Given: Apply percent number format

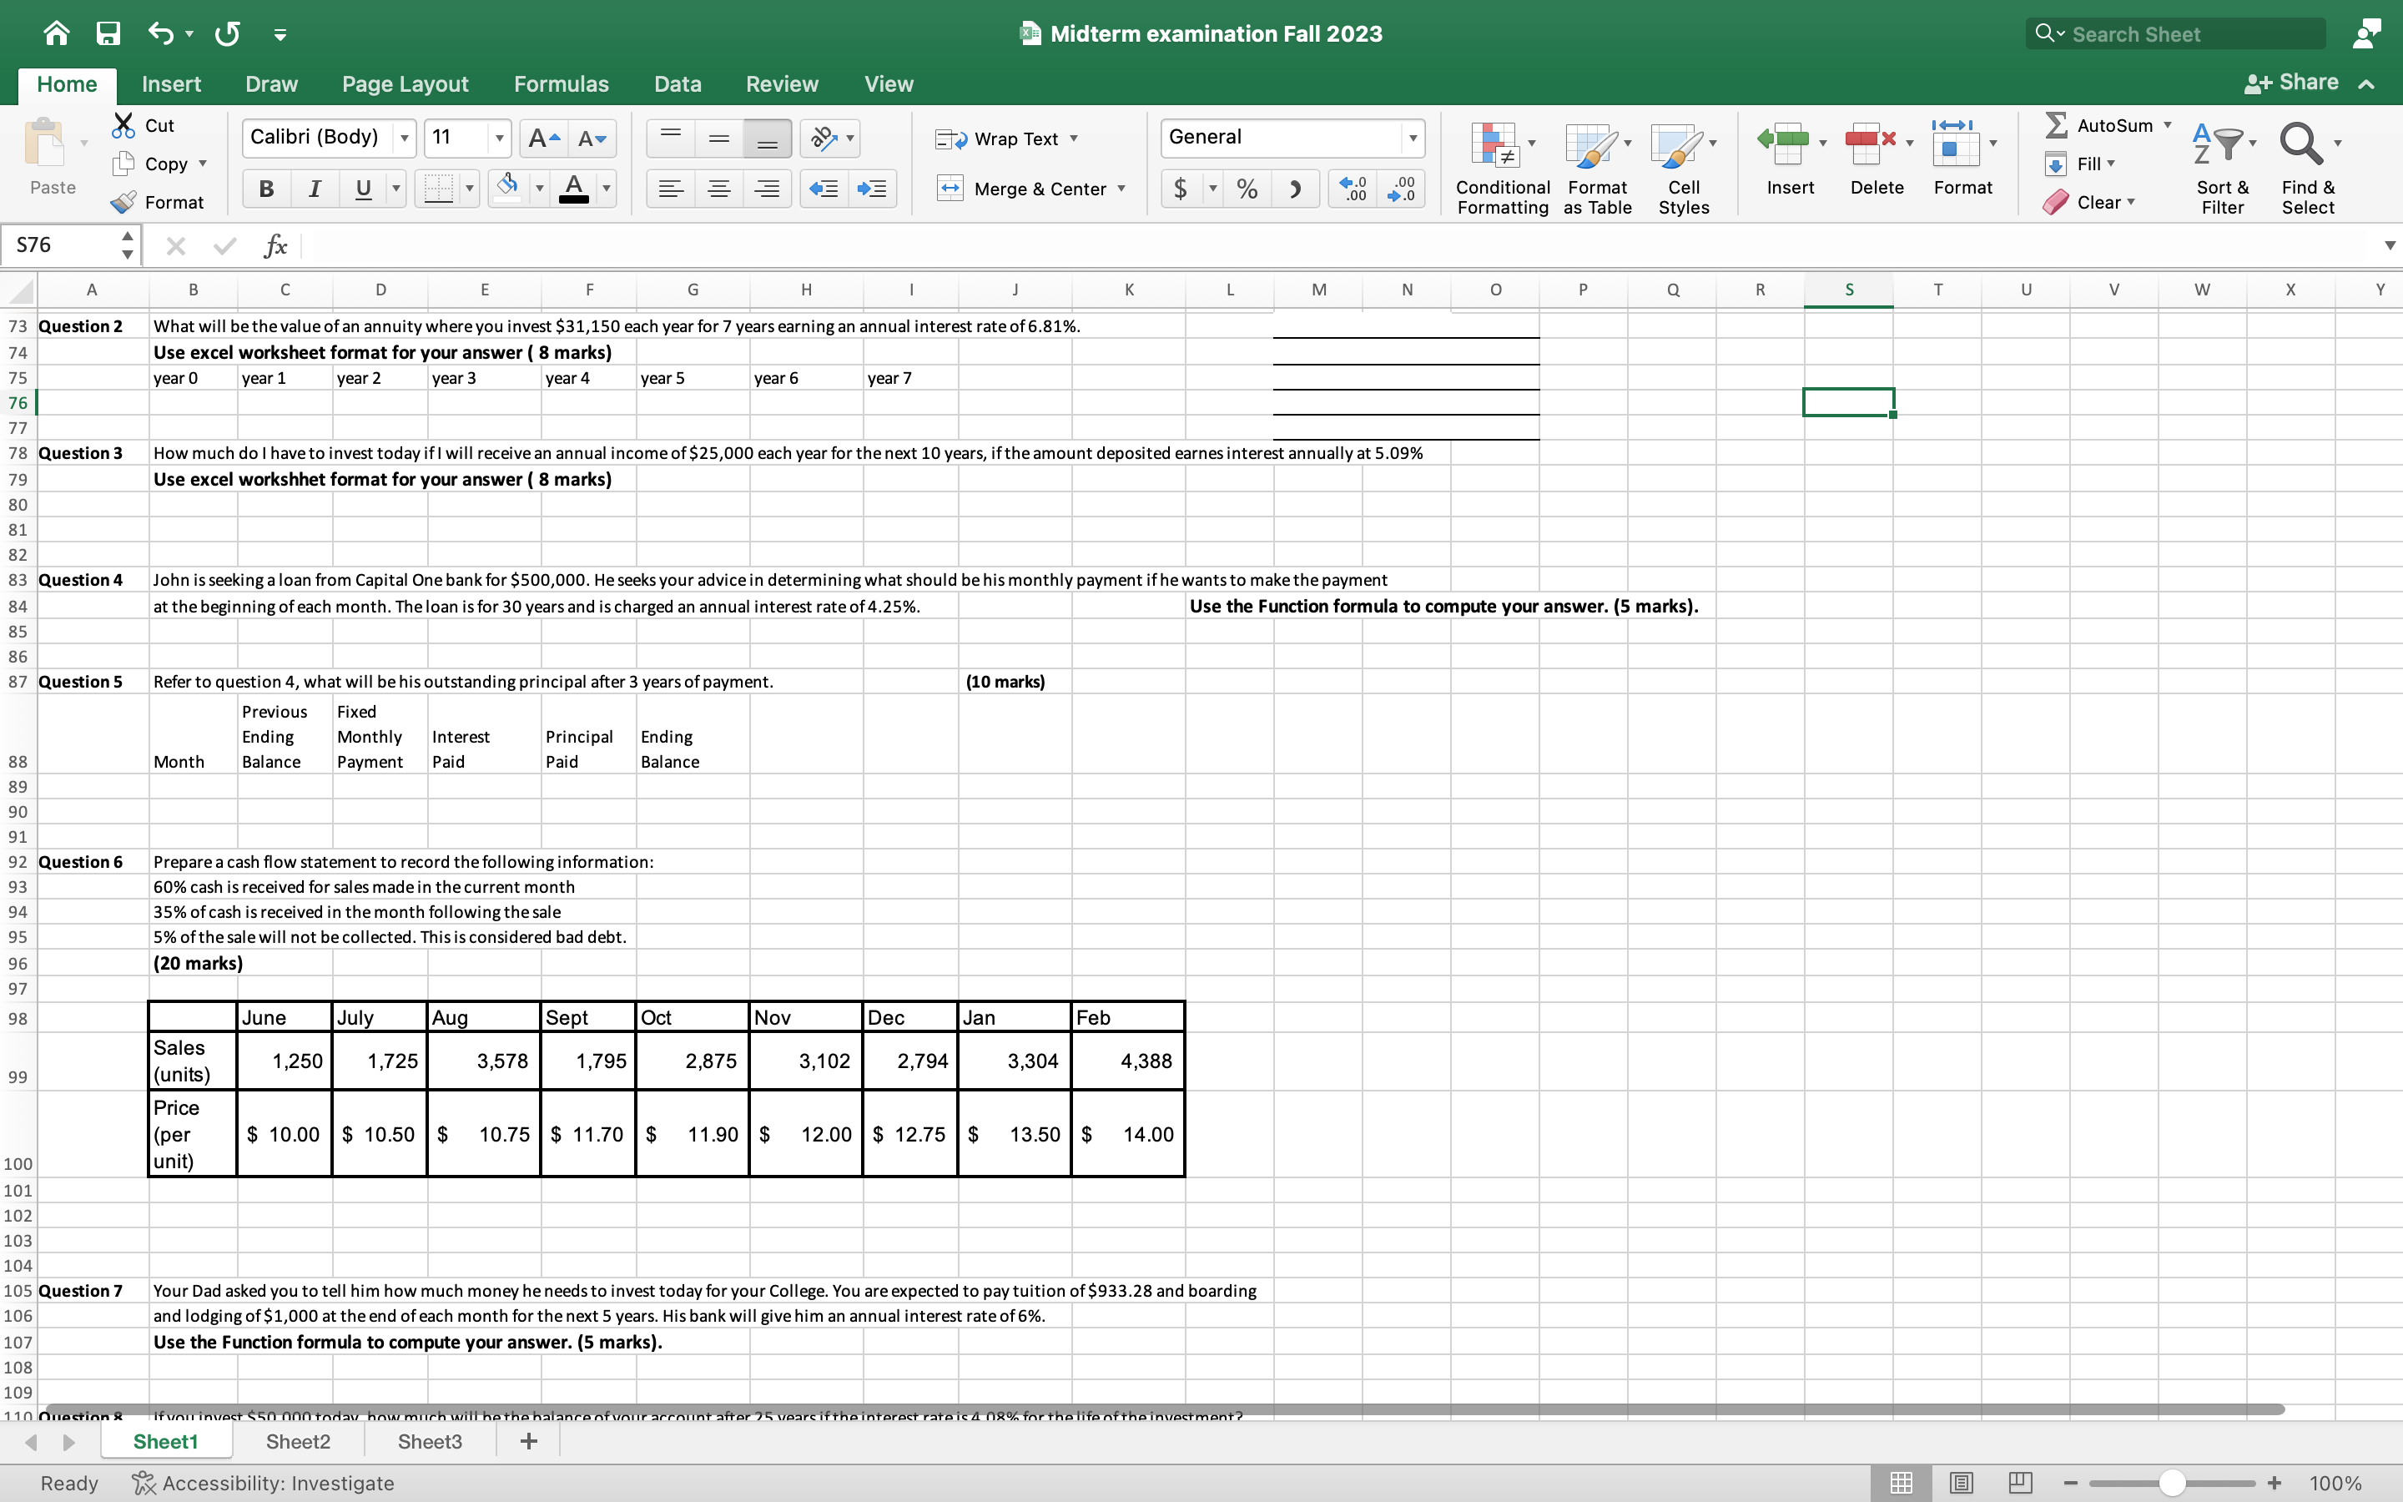Looking at the screenshot, I should pos(1247,188).
